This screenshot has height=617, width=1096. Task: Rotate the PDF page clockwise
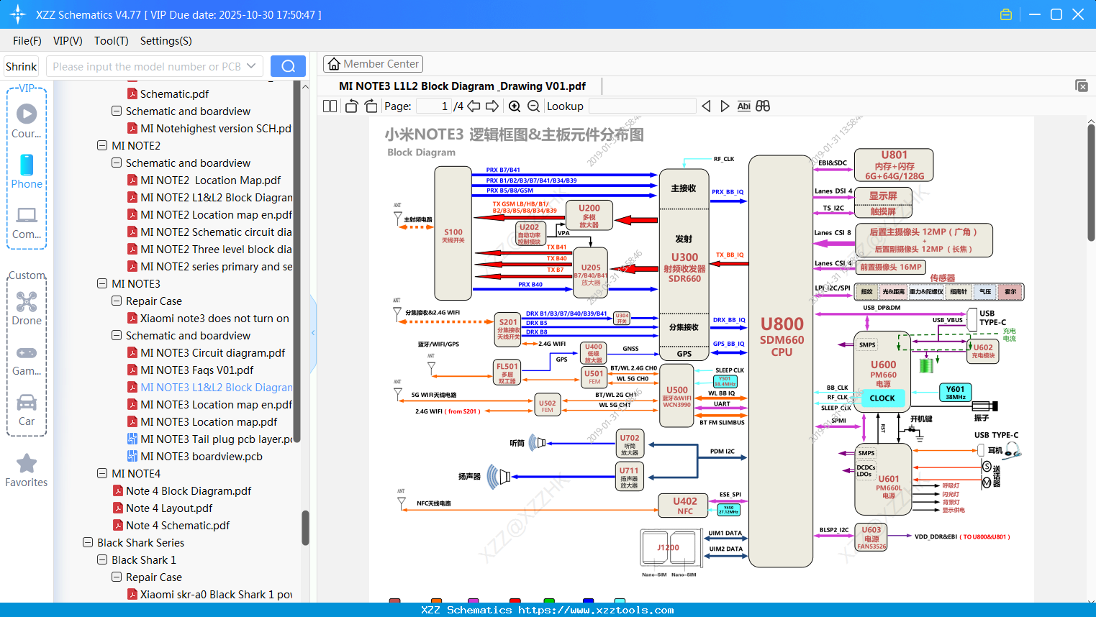[371, 106]
